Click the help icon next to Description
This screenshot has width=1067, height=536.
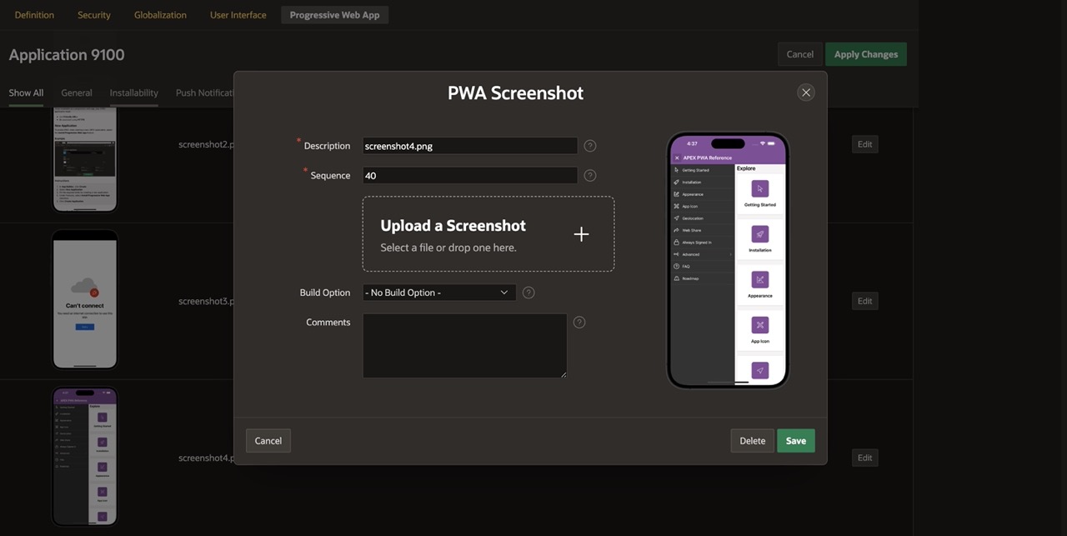point(590,146)
